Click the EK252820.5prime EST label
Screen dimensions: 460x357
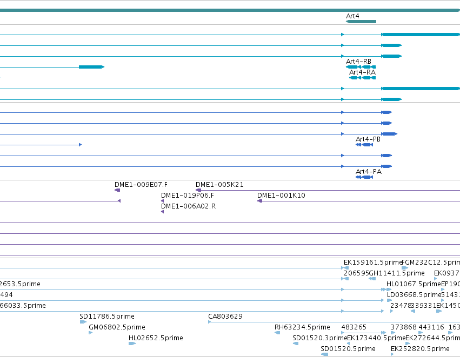(x=420, y=349)
